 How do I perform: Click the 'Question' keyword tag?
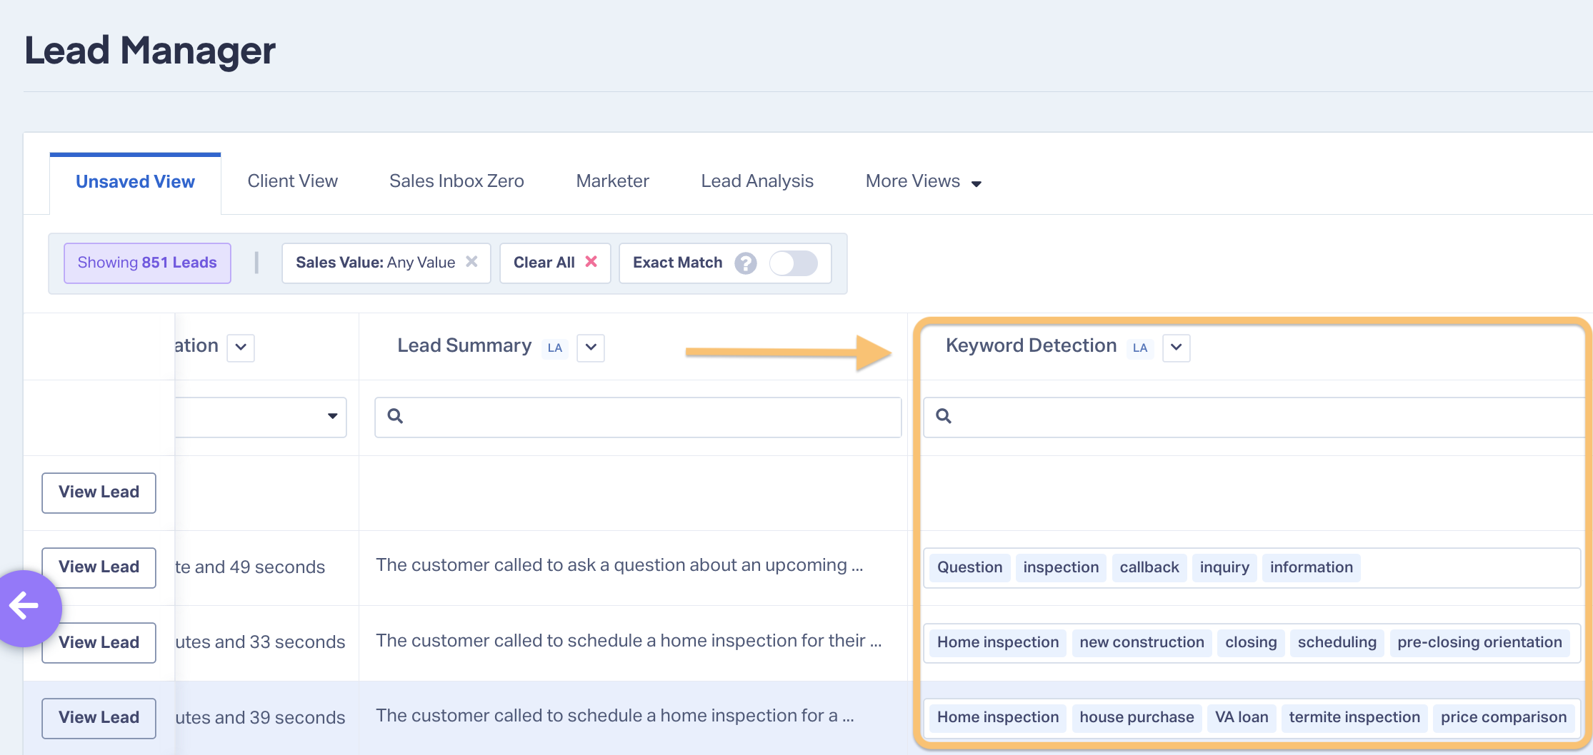coord(969,568)
